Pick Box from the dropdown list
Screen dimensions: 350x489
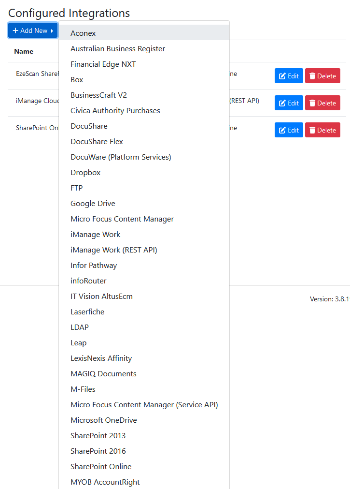point(77,80)
